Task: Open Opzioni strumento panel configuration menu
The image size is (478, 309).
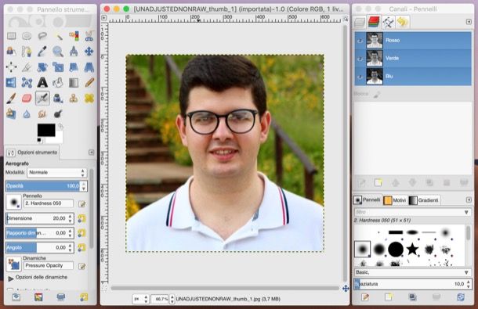Action: click(91, 153)
